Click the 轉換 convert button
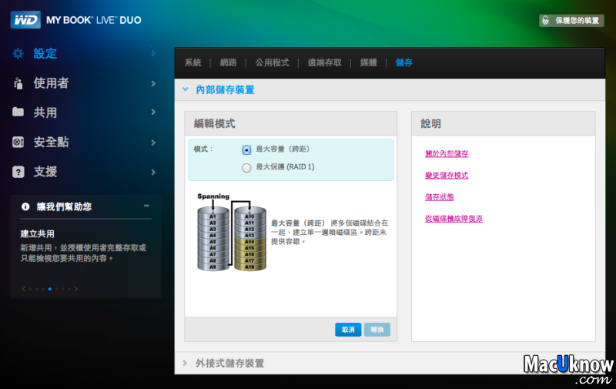Image resolution: width=616 pixels, height=389 pixels. click(x=377, y=330)
